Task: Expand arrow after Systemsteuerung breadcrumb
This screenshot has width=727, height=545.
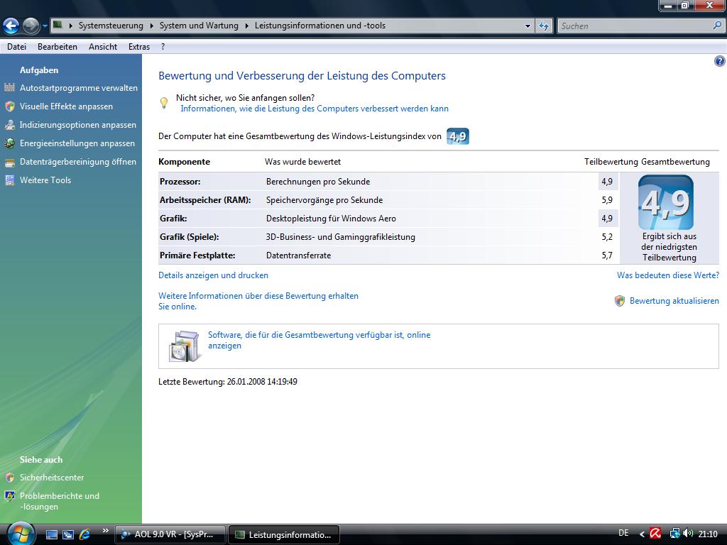Action: pyautogui.click(x=152, y=26)
